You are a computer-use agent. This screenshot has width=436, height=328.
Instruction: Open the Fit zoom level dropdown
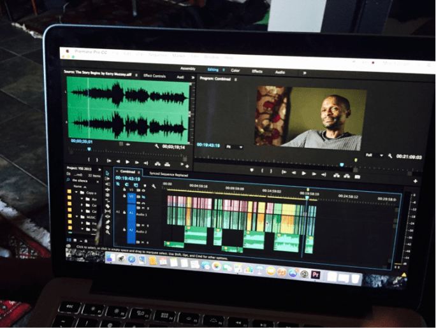click(235, 146)
